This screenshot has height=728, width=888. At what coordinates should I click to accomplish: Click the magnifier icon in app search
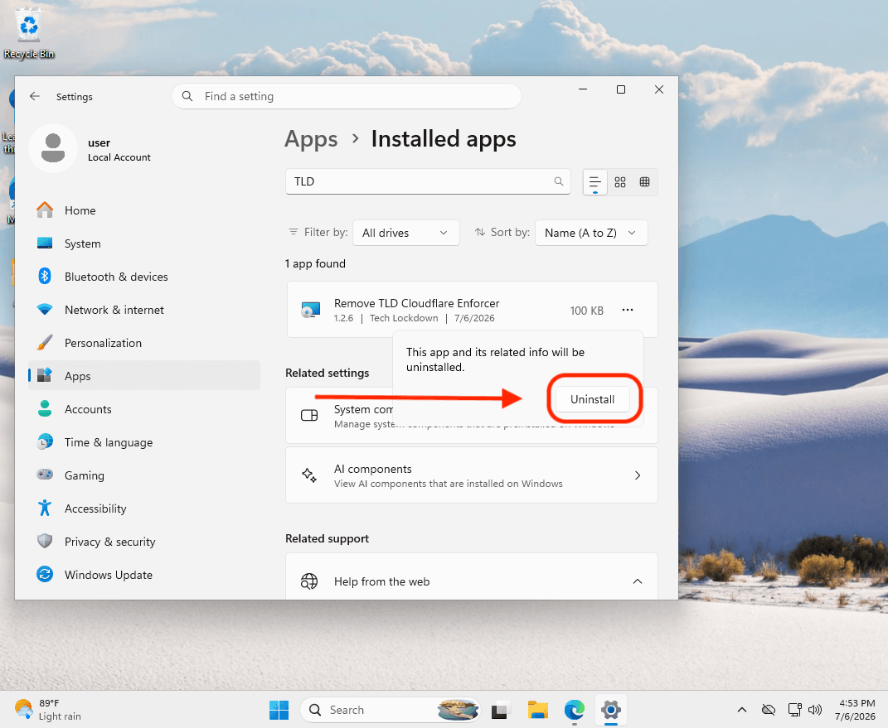(558, 181)
